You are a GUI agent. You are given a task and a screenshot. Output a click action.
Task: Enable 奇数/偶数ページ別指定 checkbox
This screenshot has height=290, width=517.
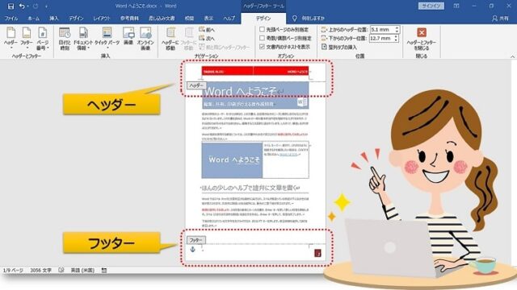pyautogui.click(x=262, y=38)
